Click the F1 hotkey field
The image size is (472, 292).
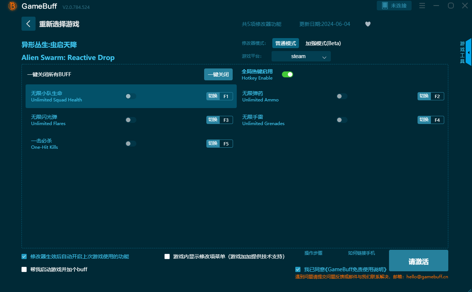[226, 96]
